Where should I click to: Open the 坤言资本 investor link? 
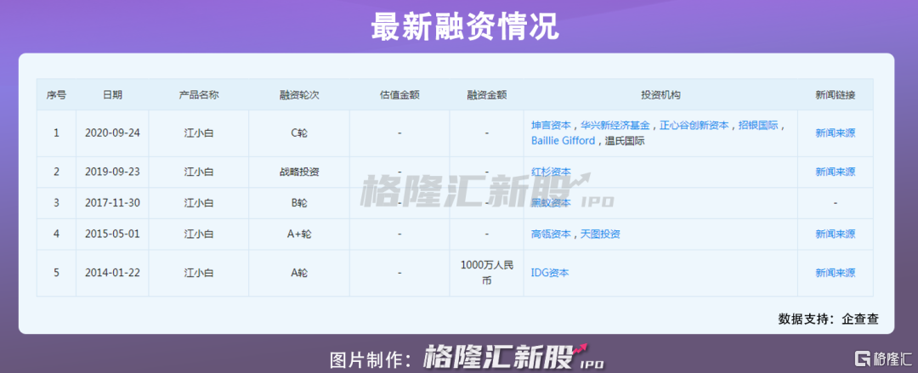point(551,125)
